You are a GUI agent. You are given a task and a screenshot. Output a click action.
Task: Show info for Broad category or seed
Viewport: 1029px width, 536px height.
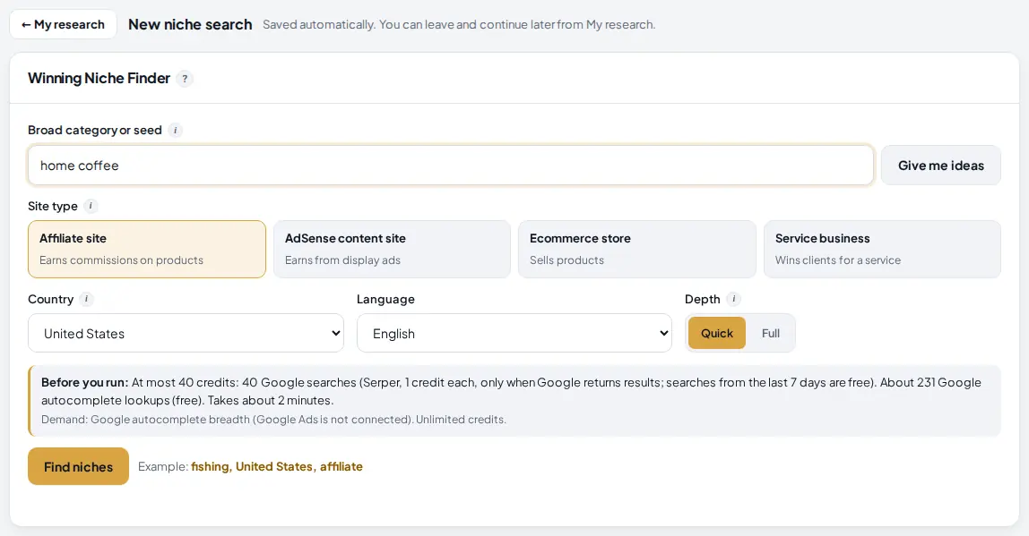point(175,130)
